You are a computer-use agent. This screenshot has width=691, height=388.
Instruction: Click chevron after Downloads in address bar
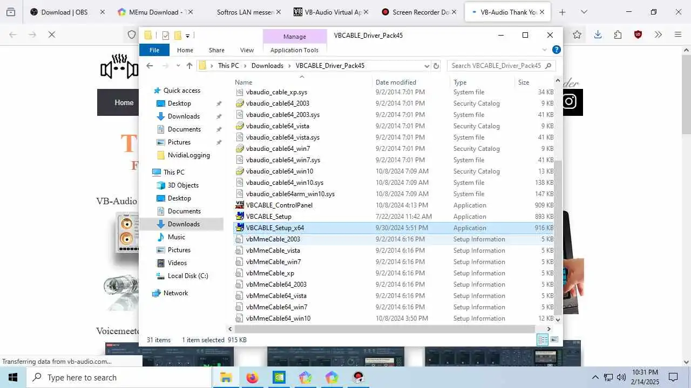point(289,66)
